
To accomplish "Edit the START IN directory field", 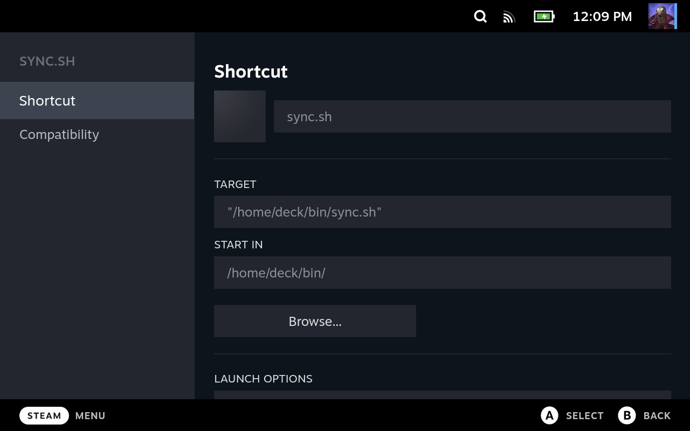I will (x=442, y=273).
